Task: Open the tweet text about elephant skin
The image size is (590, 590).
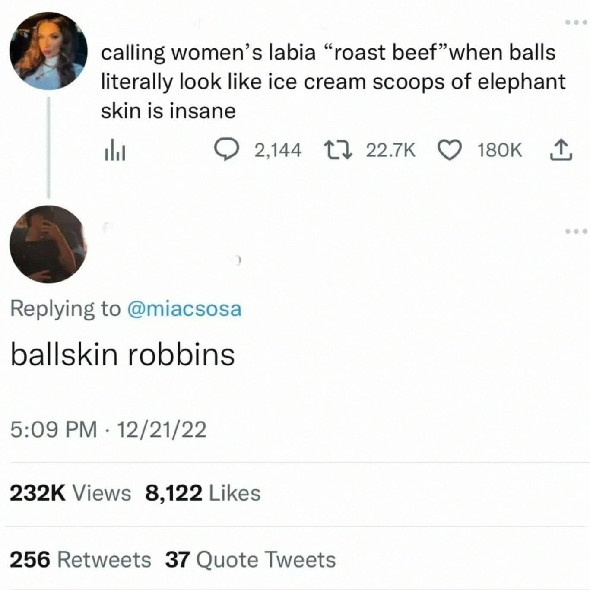Action: coord(333,82)
